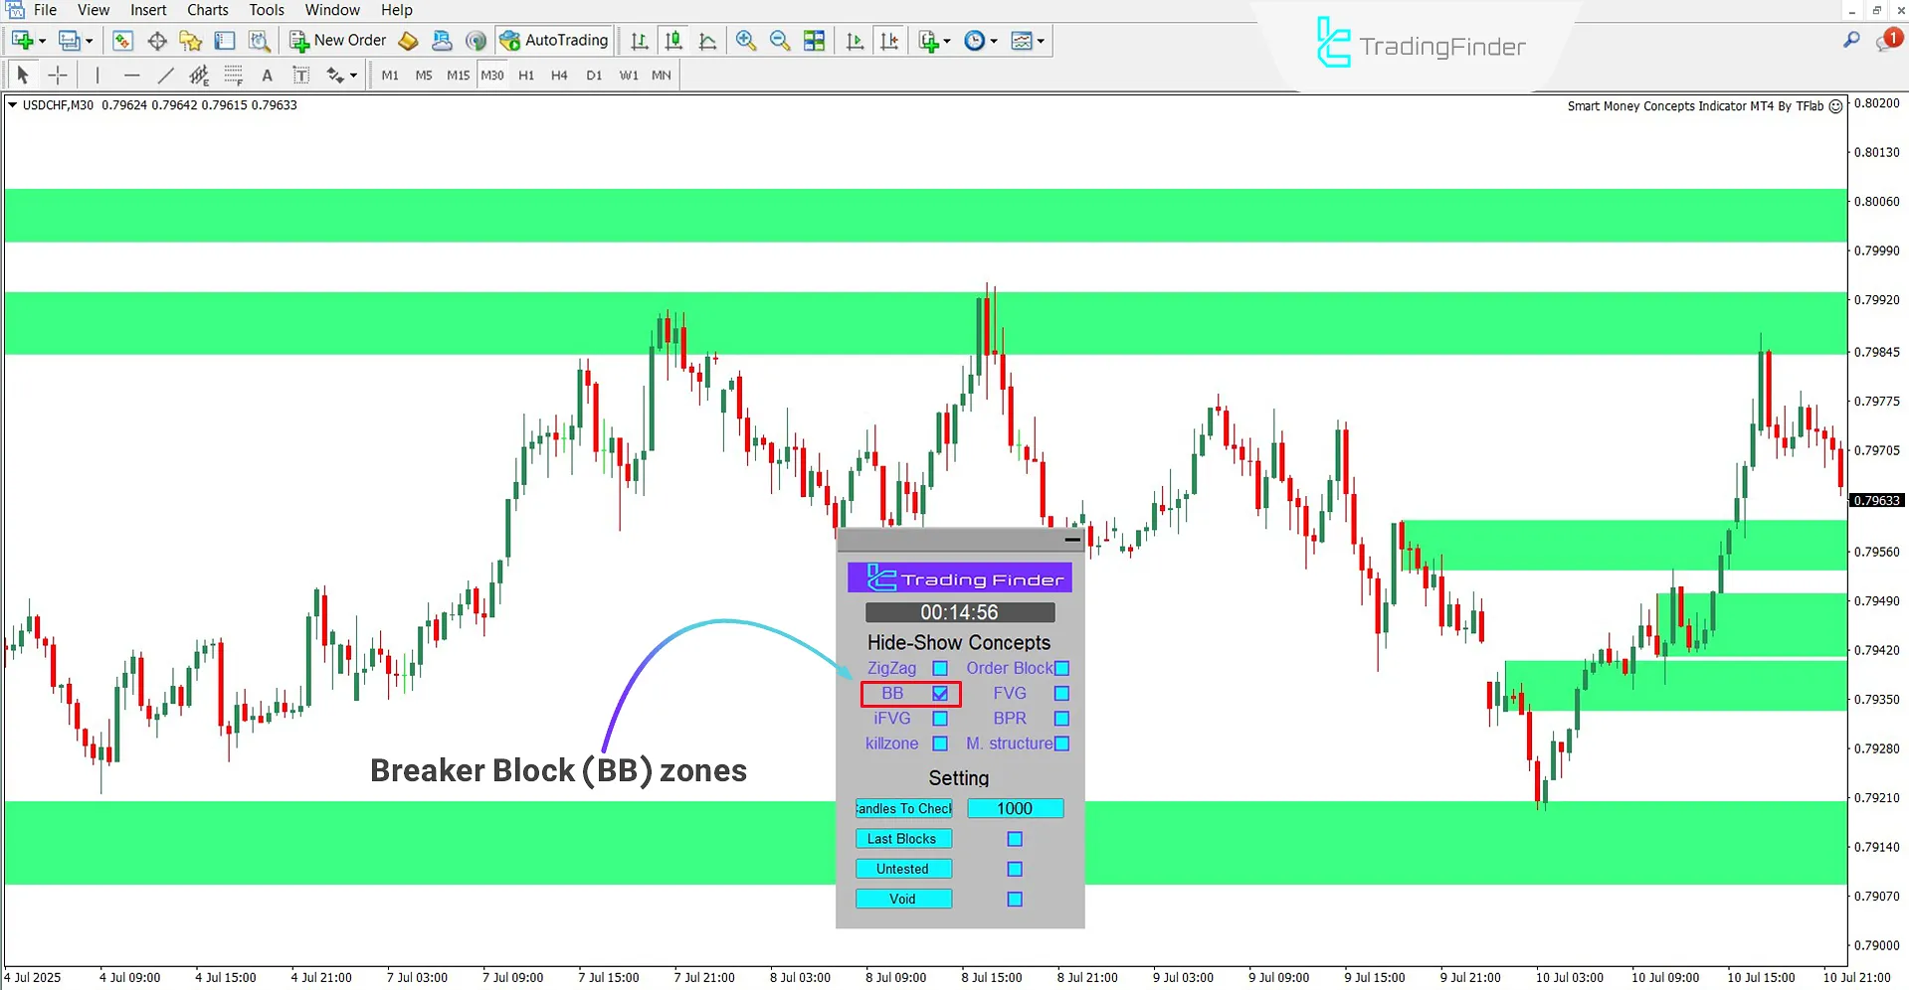Viewport: 1909px width, 990px height.
Task: Check the killzone option
Action: tap(940, 743)
